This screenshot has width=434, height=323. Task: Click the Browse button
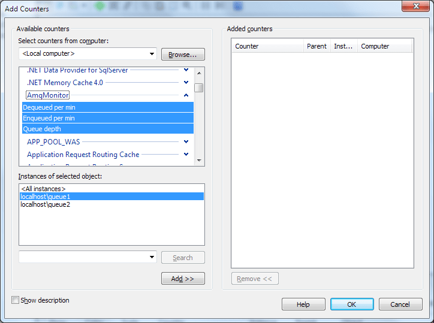183,55
